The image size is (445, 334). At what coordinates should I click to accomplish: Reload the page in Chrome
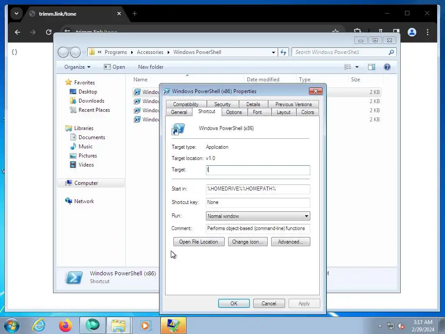(x=49, y=32)
